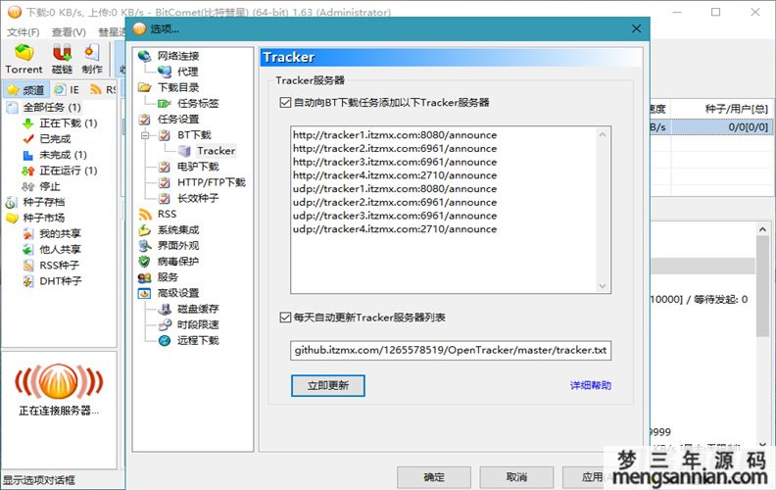Screen dimensions: 776x490
Task: Switch to the 频道 tab
Action: [x=26, y=89]
